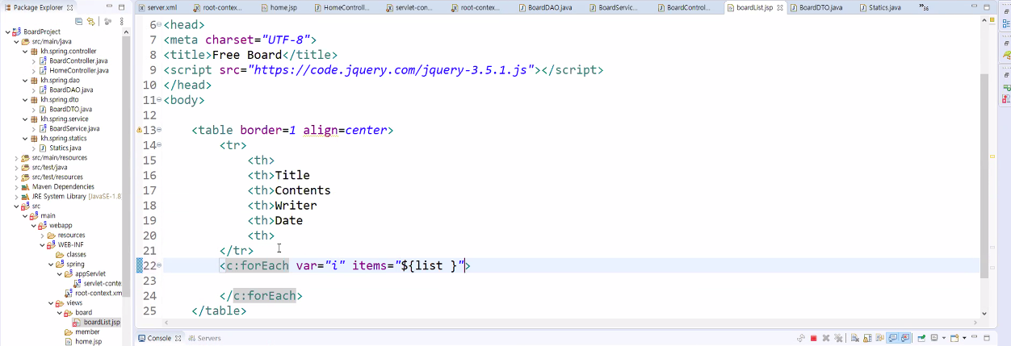
Task: Switch to the BoardDAO.java editor tab
Action: point(549,7)
